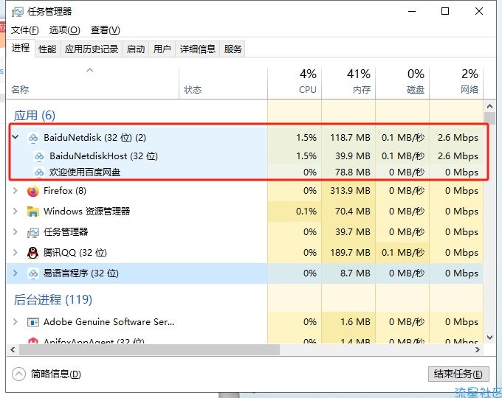Expand the 易语言程序 (32 位) group

coord(15,273)
